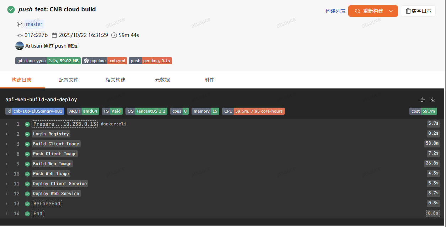Click the success icon for Build Client Image
Screen dimensions: 446x227
27,144
